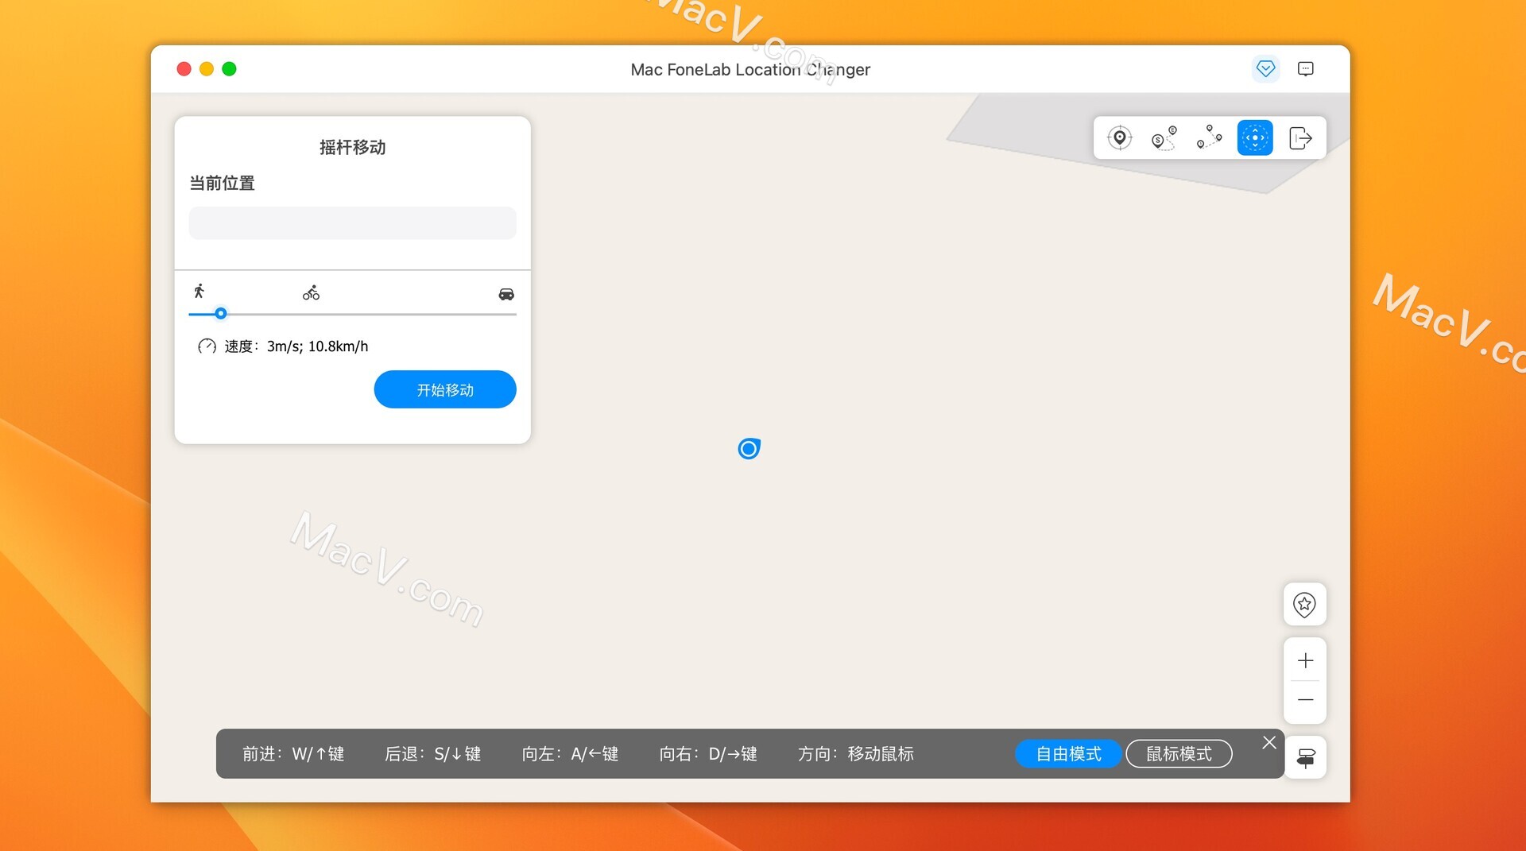1526x851 pixels.
Task: Select the joystick mode icon
Action: [1255, 138]
